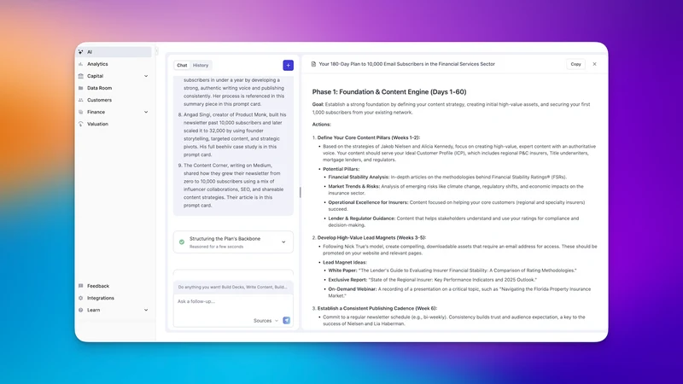
Task: Click 'Establish a Consistent Publishing Cadence' text
Action: [x=377, y=308]
